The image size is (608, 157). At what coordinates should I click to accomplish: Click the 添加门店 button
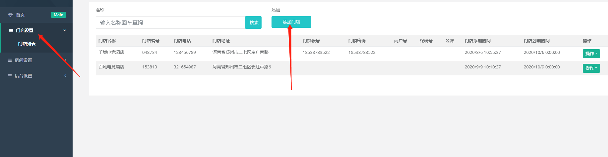[x=291, y=22]
